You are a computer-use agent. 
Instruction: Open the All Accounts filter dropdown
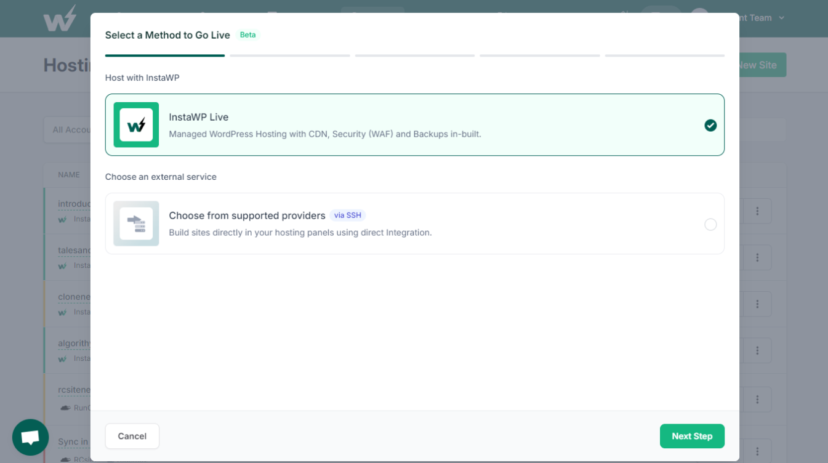[66, 130]
